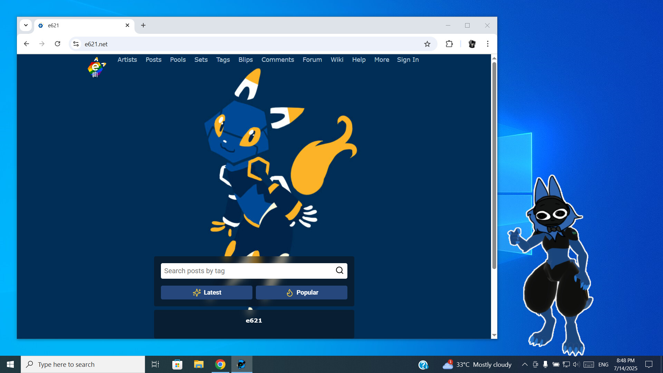Open the Chrome three-dot menu
This screenshot has width=663, height=373.
[488, 44]
